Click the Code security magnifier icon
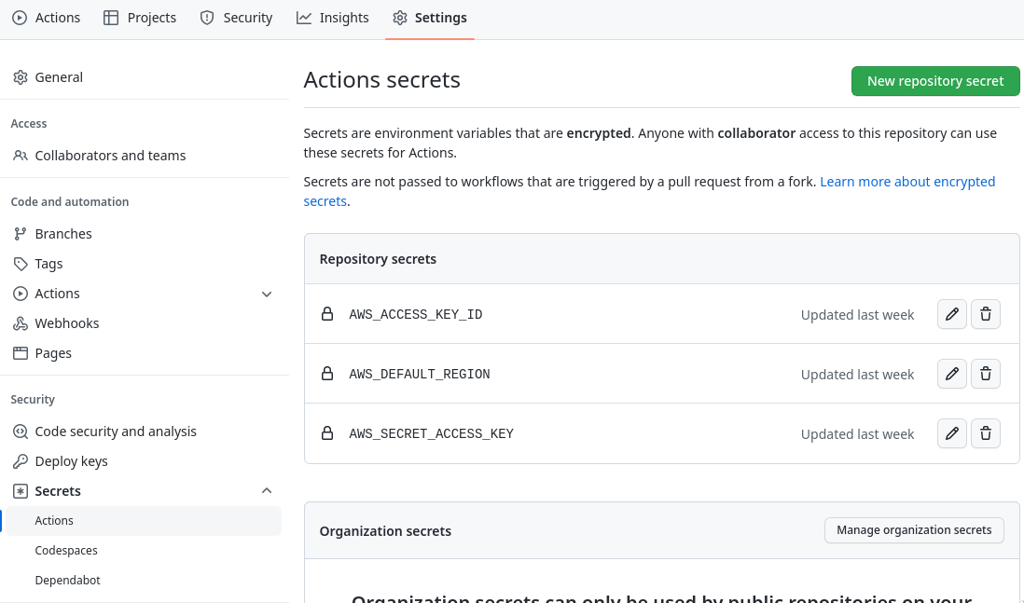Viewport: 1024px width, 603px height. pos(21,432)
